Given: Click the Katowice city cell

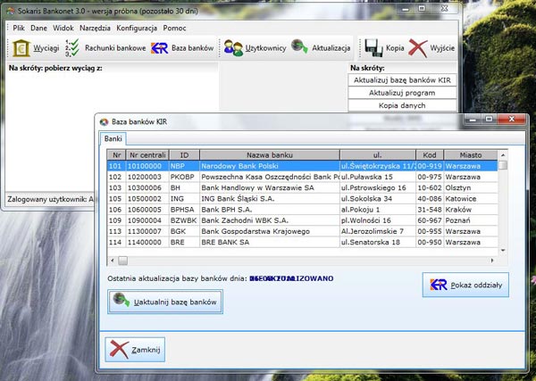Looking at the screenshot, I should (x=471, y=199).
